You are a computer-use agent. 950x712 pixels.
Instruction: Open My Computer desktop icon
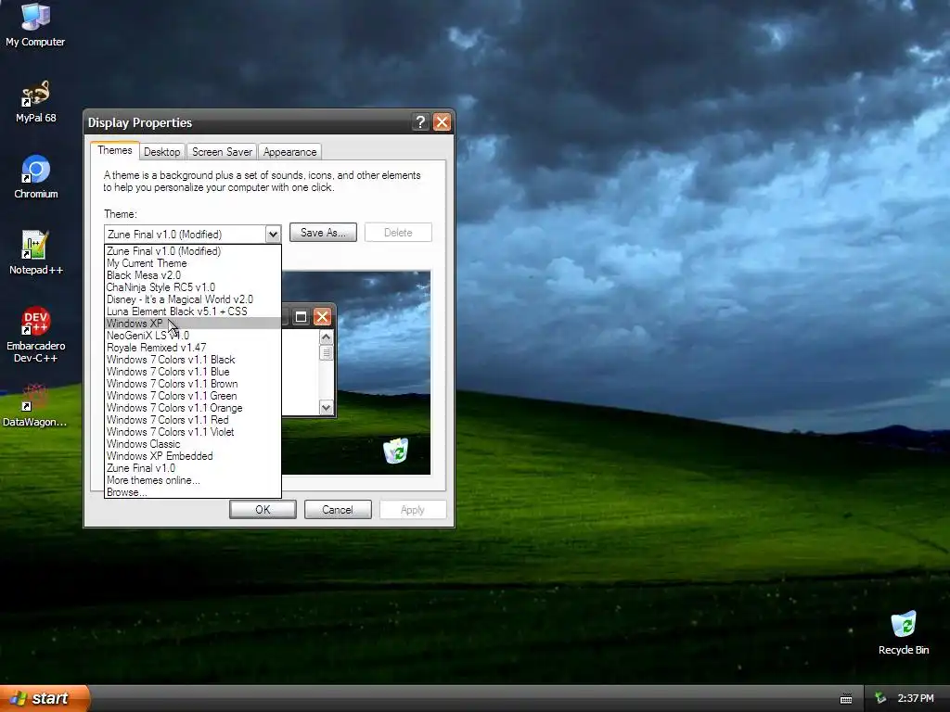[x=35, y=25]
